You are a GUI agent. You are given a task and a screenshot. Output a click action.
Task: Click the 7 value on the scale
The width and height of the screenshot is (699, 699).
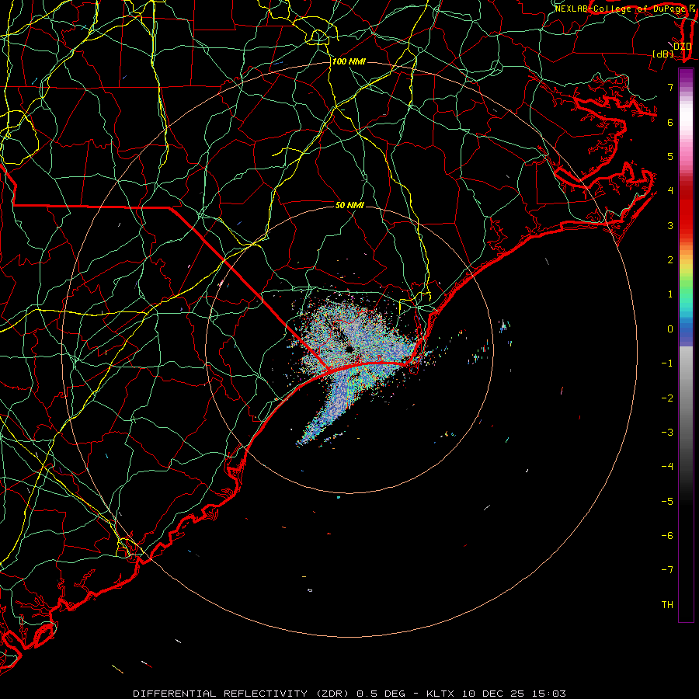[670, 87]
